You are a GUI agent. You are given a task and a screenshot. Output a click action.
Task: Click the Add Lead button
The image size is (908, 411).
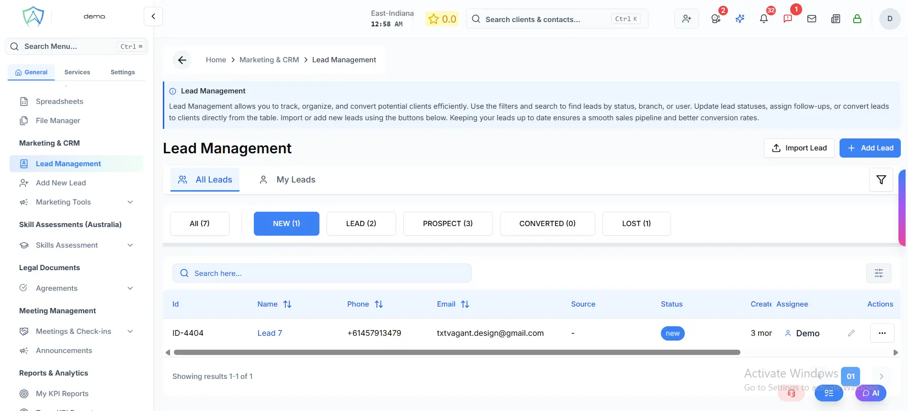(870, 148)
